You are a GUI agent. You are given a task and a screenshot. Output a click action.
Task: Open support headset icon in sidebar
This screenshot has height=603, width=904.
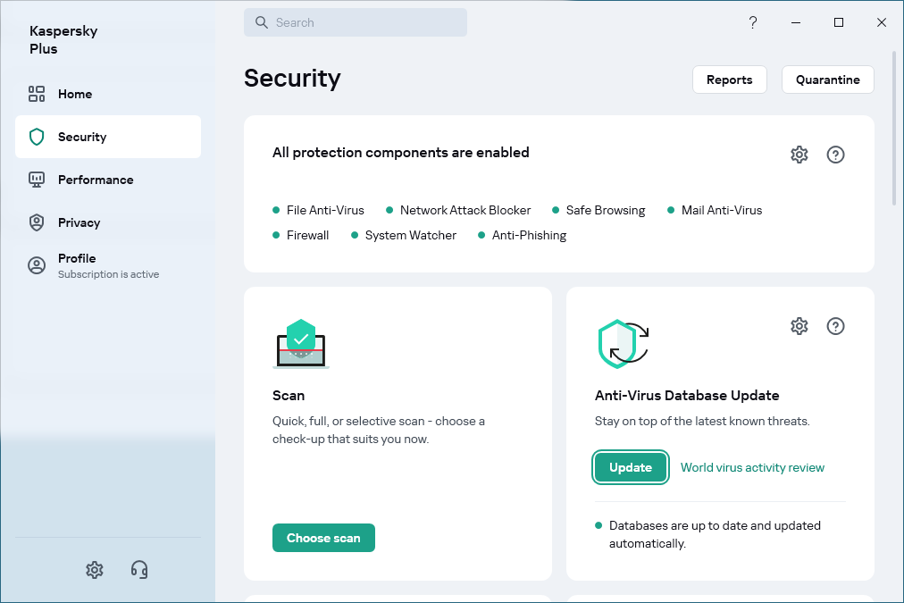[139, 569]
